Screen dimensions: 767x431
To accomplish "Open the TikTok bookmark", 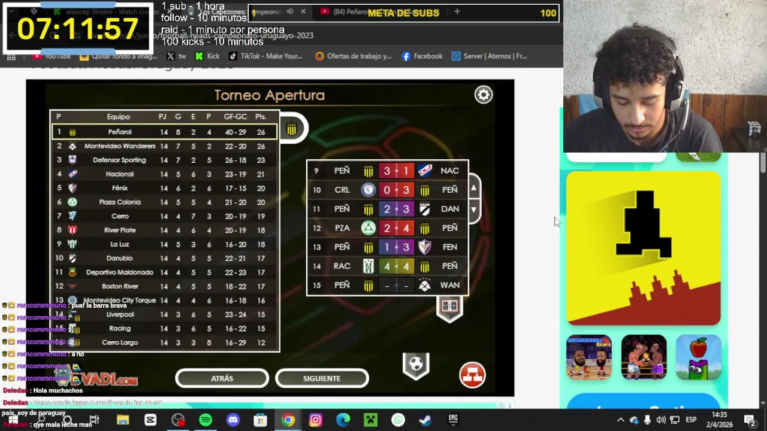I will [x=265, y=56].
